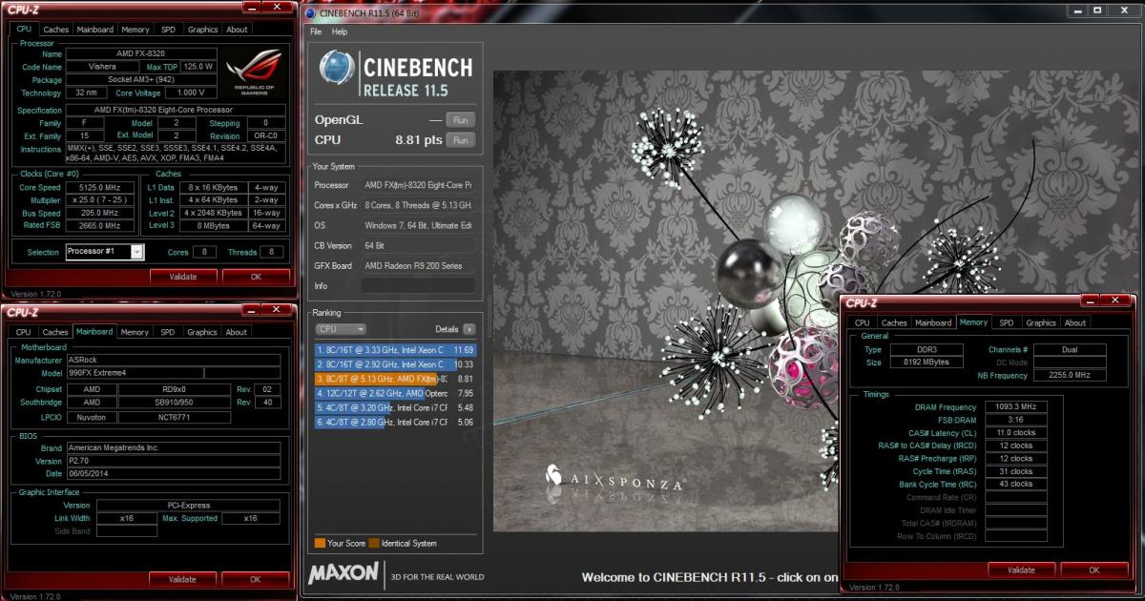Click the Identical System legend swatch
Image resolution: width=1145 pixels, height=601 pixels.
point(373,543)
